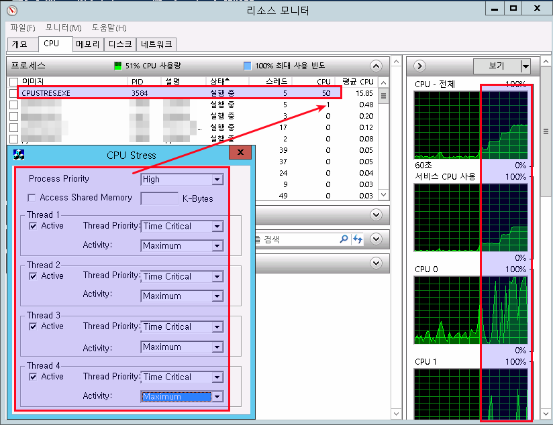Viewport: 553px width, 425px height.
Task: Collapse the graph pane with the arrow button
Action: tap(419, 66)
